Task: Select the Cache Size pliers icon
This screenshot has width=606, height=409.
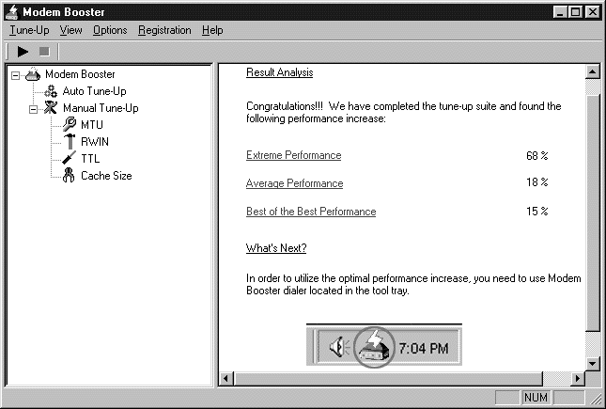Action: pyautogui.click(x=69, y=175)
